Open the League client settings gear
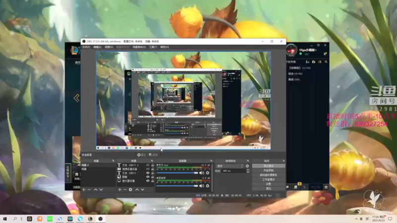Image resolution: width=397 pixels, height=223 pixels. (x=318, y=45)
